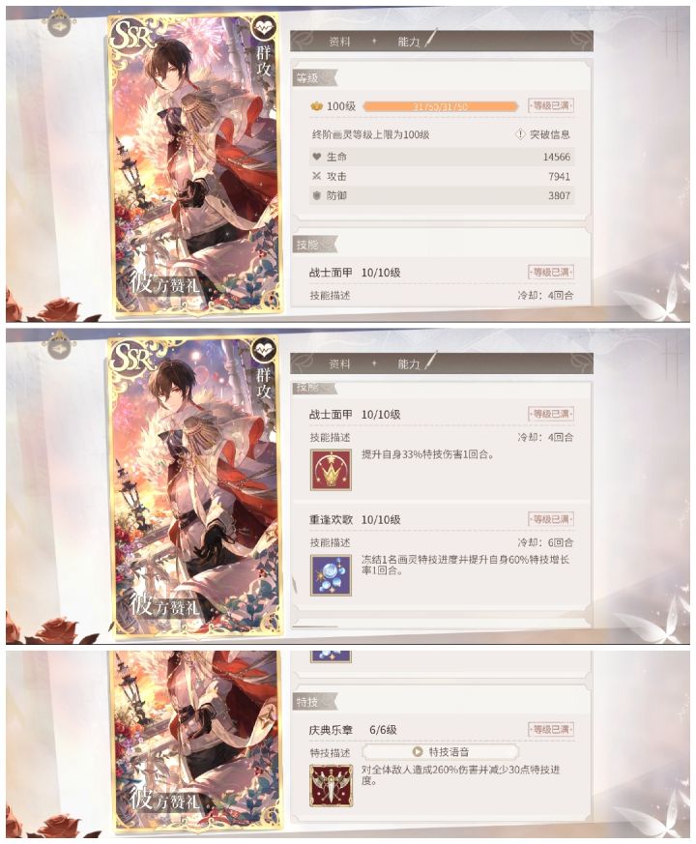Click the 战士面甲 crown skill icon
Screen dimensions: 696x844
click(331, 471)
